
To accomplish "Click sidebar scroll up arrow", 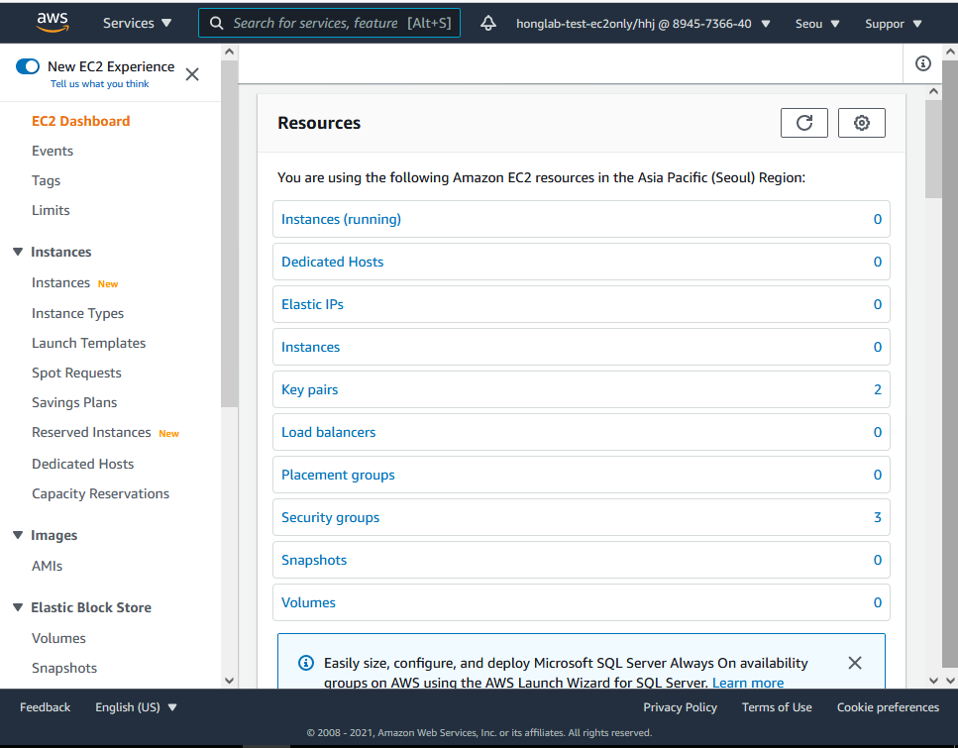I will (229, 52).
